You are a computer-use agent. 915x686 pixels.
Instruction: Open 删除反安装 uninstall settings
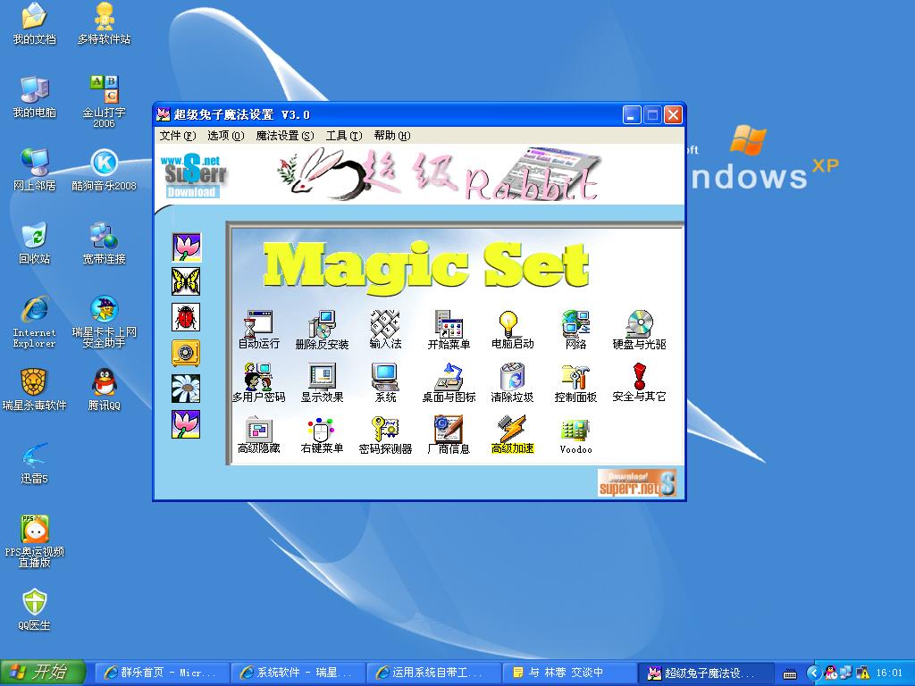click(x=322, y=330)
